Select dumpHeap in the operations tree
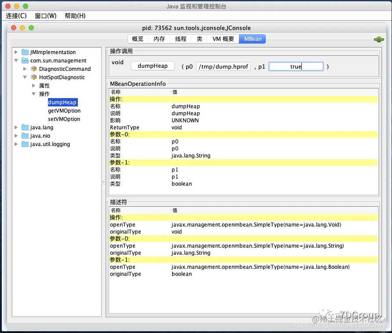The width and height of the screenshot is (392, 333). (x=62, y=102)
